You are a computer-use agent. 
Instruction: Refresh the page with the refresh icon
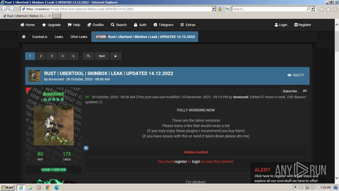227,9
